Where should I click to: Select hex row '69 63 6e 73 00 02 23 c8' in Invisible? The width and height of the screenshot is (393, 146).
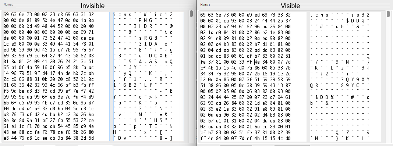pos(49,15)
